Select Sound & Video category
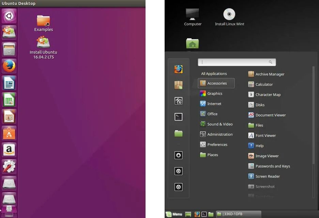This screenshot has width=319, height=218. (x=216, y=124)
